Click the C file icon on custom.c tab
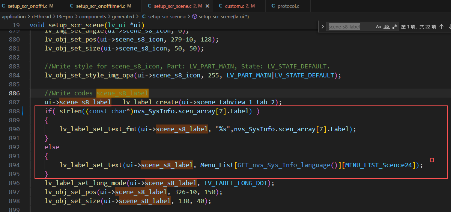 point(220,6)
